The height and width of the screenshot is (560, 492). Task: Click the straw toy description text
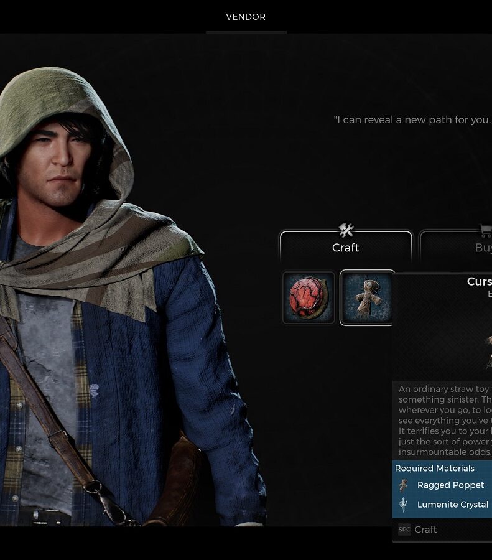pyautogui.click(x=445, y=420)
